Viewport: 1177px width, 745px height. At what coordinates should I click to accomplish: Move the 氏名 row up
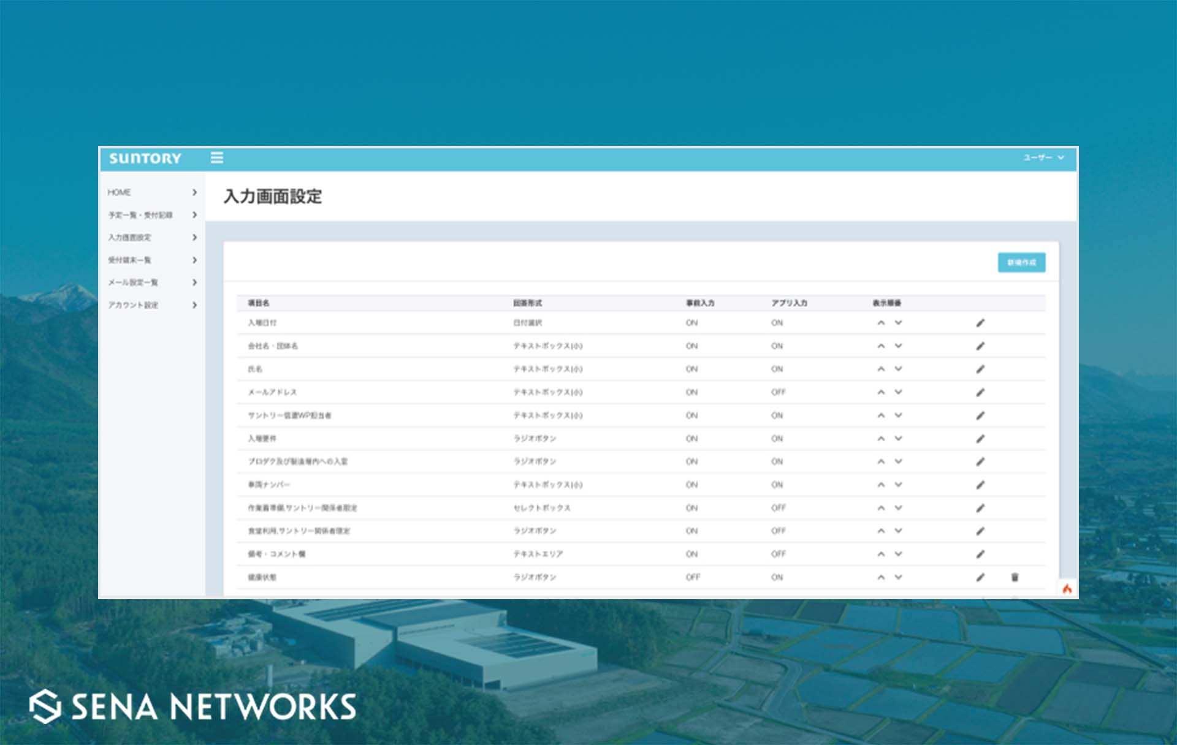point(881,369)
